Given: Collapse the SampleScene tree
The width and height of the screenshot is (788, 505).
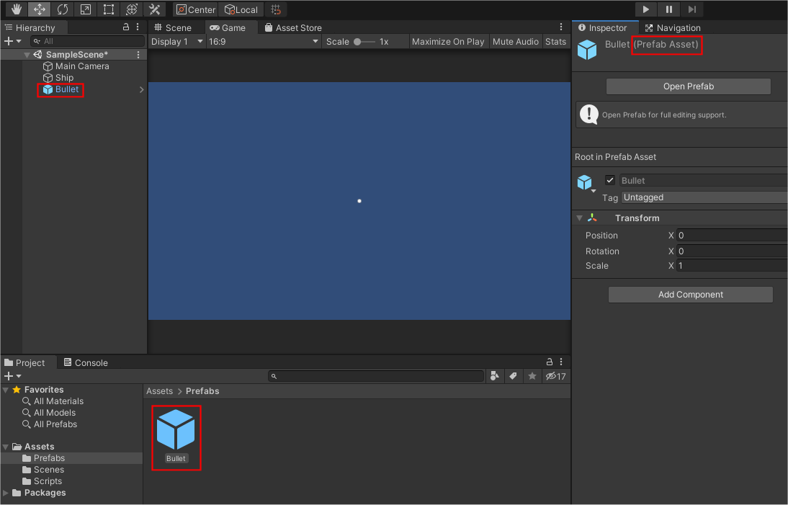Looking at the screenshot, I should (27, 54).
